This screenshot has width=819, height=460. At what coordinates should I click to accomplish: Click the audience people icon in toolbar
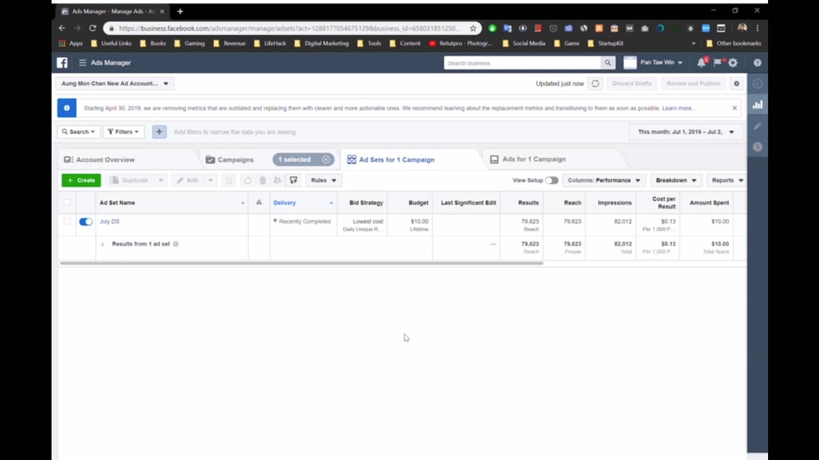277,180
